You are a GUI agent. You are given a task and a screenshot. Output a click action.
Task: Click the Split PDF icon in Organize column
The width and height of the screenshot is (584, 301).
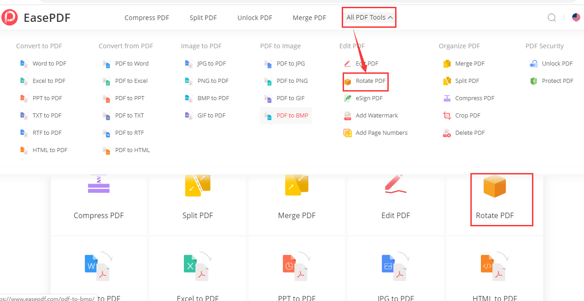(447, 81)
